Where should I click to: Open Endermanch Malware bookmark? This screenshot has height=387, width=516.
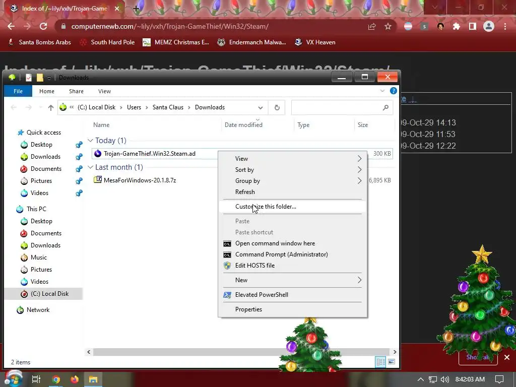[252, 42]
